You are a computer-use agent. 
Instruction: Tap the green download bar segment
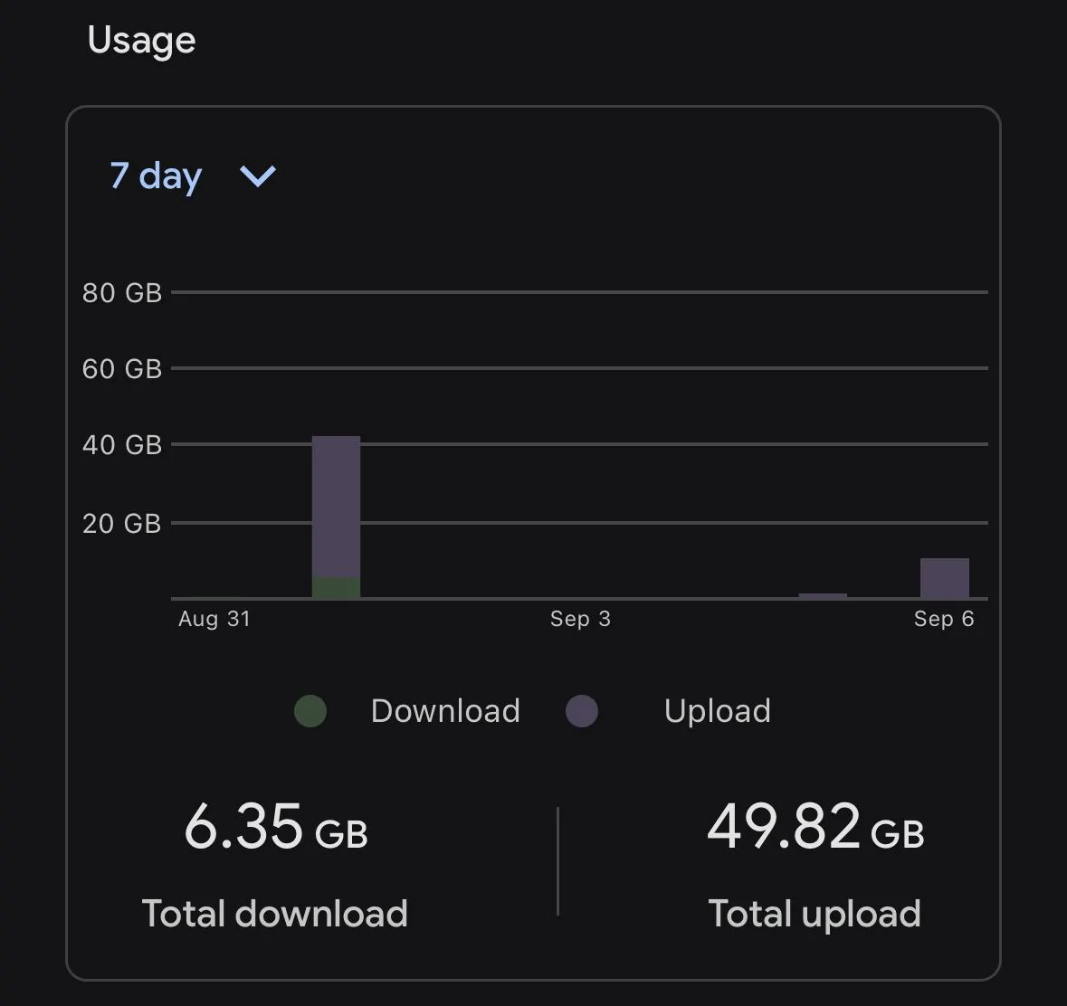(336, 588)
